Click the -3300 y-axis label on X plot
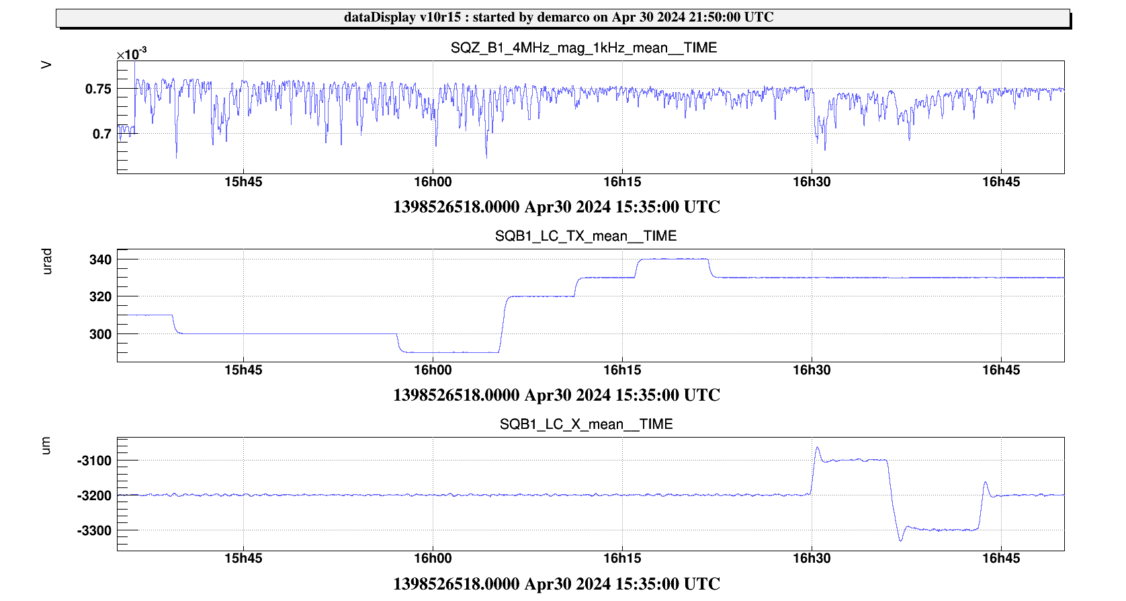The image size is (1126, 601). tap(94, 531)
